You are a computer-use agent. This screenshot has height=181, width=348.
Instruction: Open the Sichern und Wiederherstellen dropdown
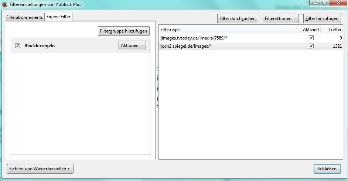point(40,169)
